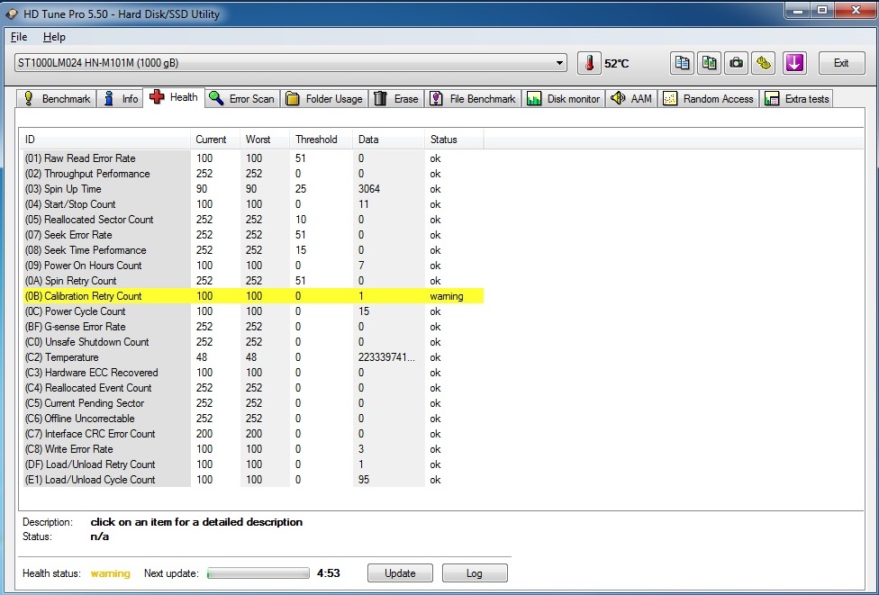Select the (C8) Write Error Rate row
The image size is (879, 595).
(x=252, y=449)
